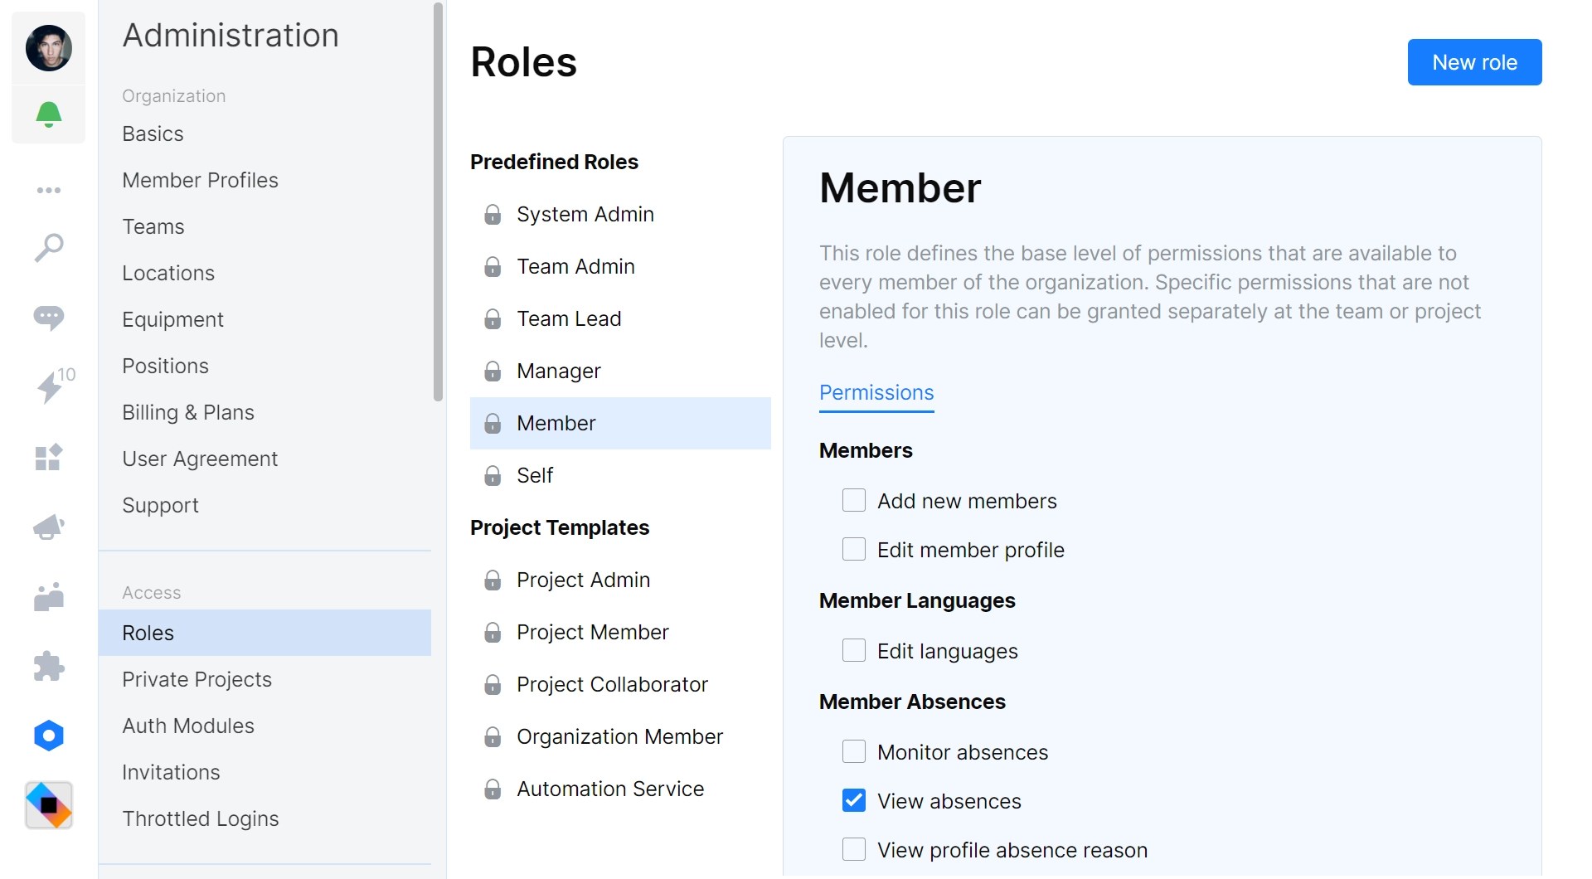Viewport: 1592px width, 879px height.
Task: Open the more options ellipsis icon
Action: tap(49, 190)
